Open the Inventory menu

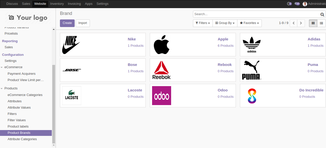tap(57, 4)
